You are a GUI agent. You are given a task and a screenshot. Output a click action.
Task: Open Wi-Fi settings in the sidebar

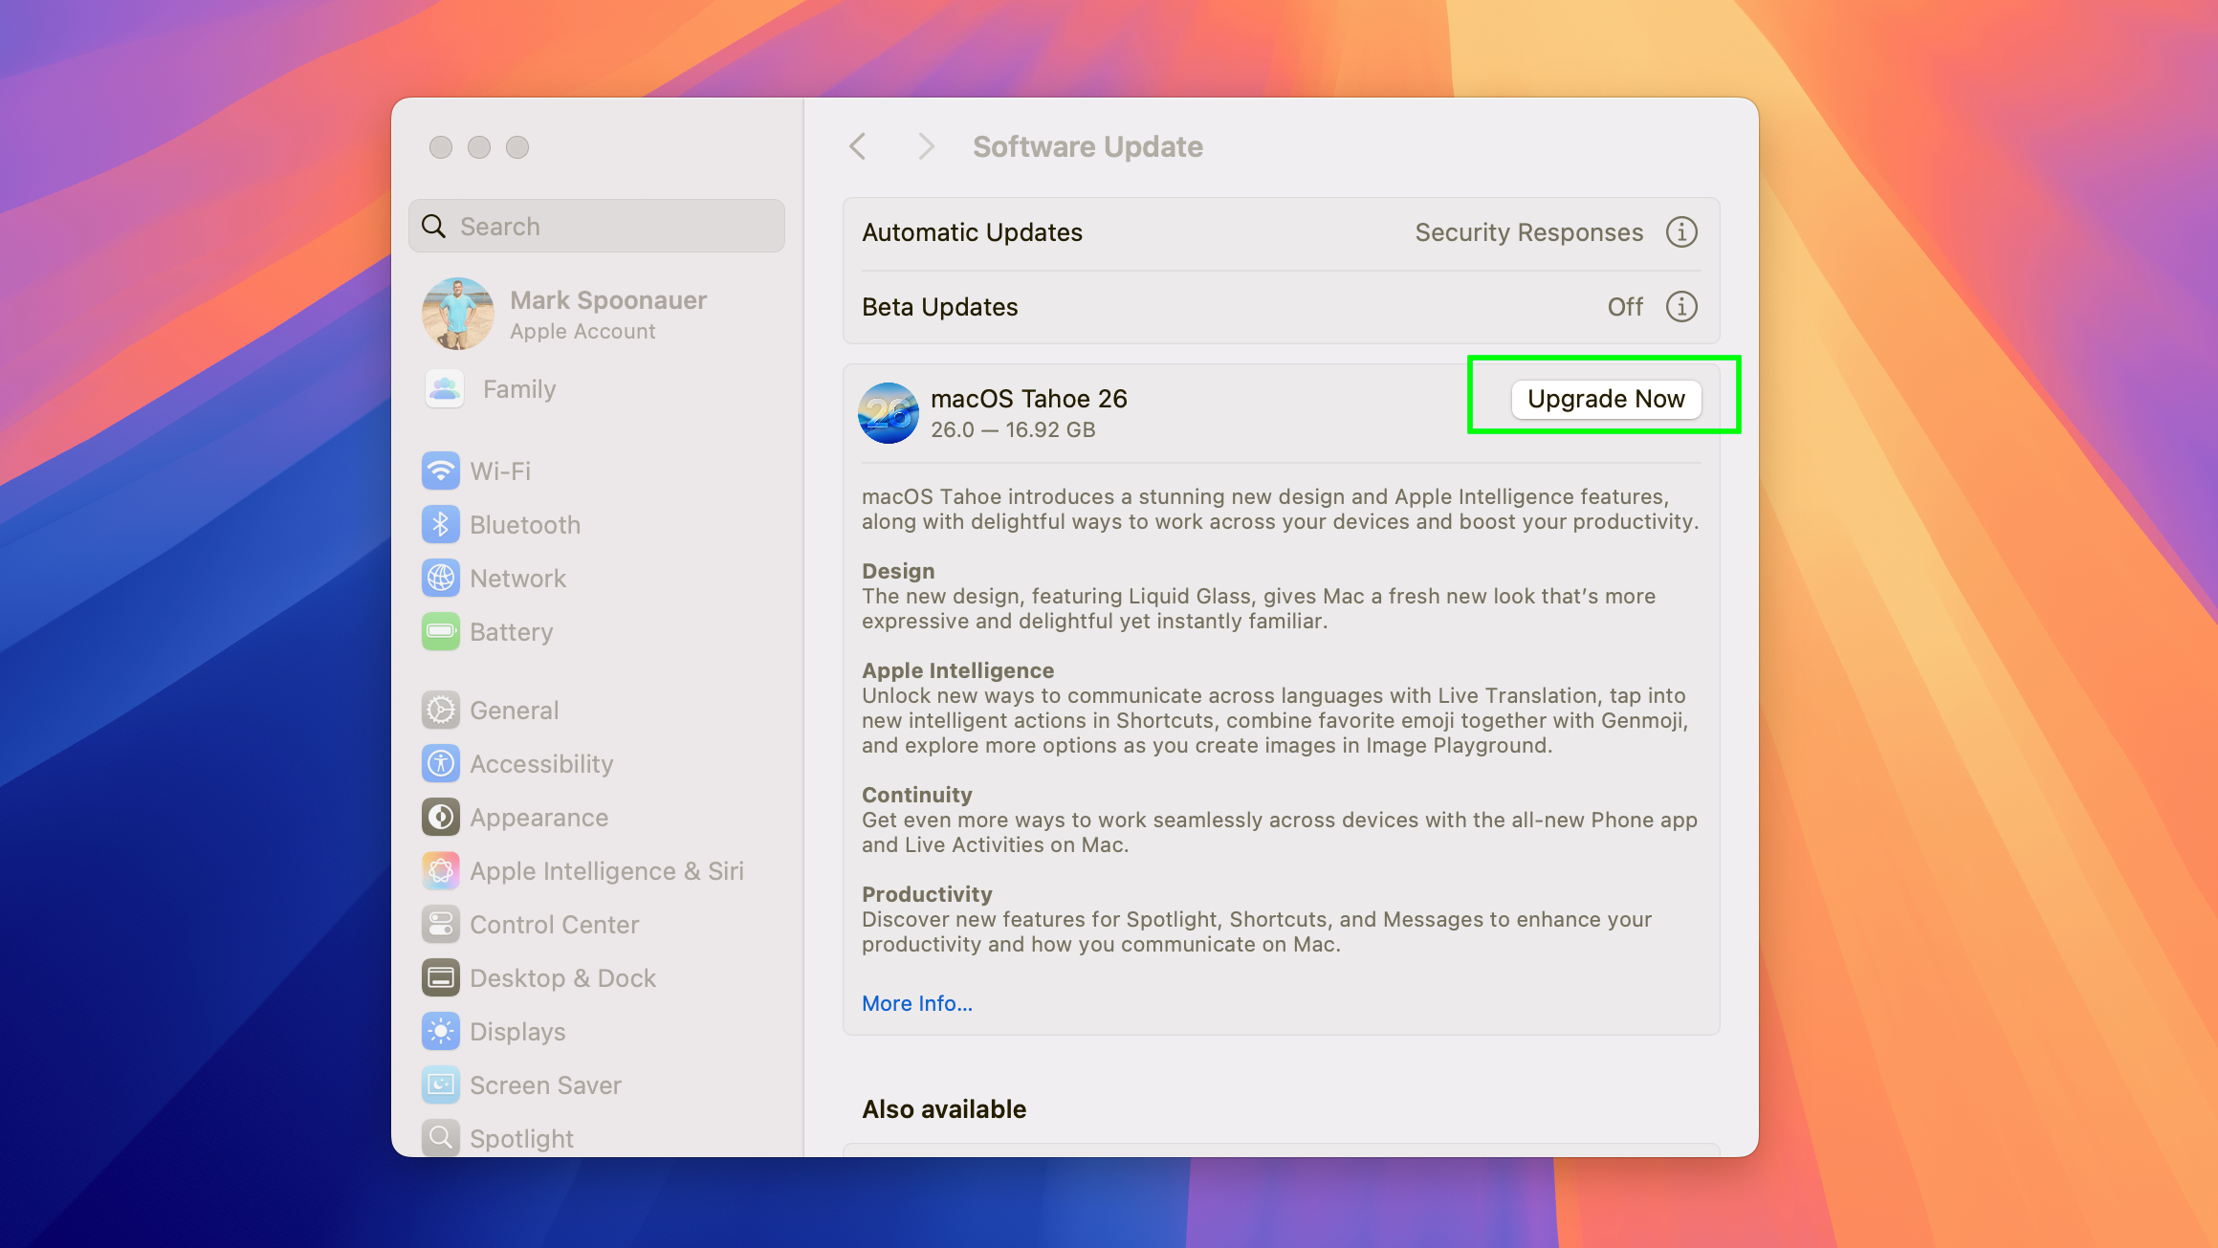pos(500,471)
